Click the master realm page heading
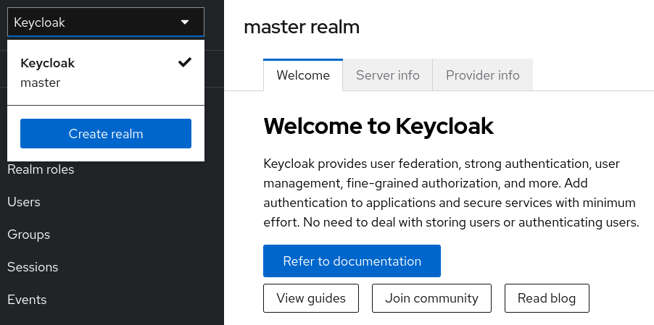This screenshot has height=325, width=654. (x=302, y=27)
